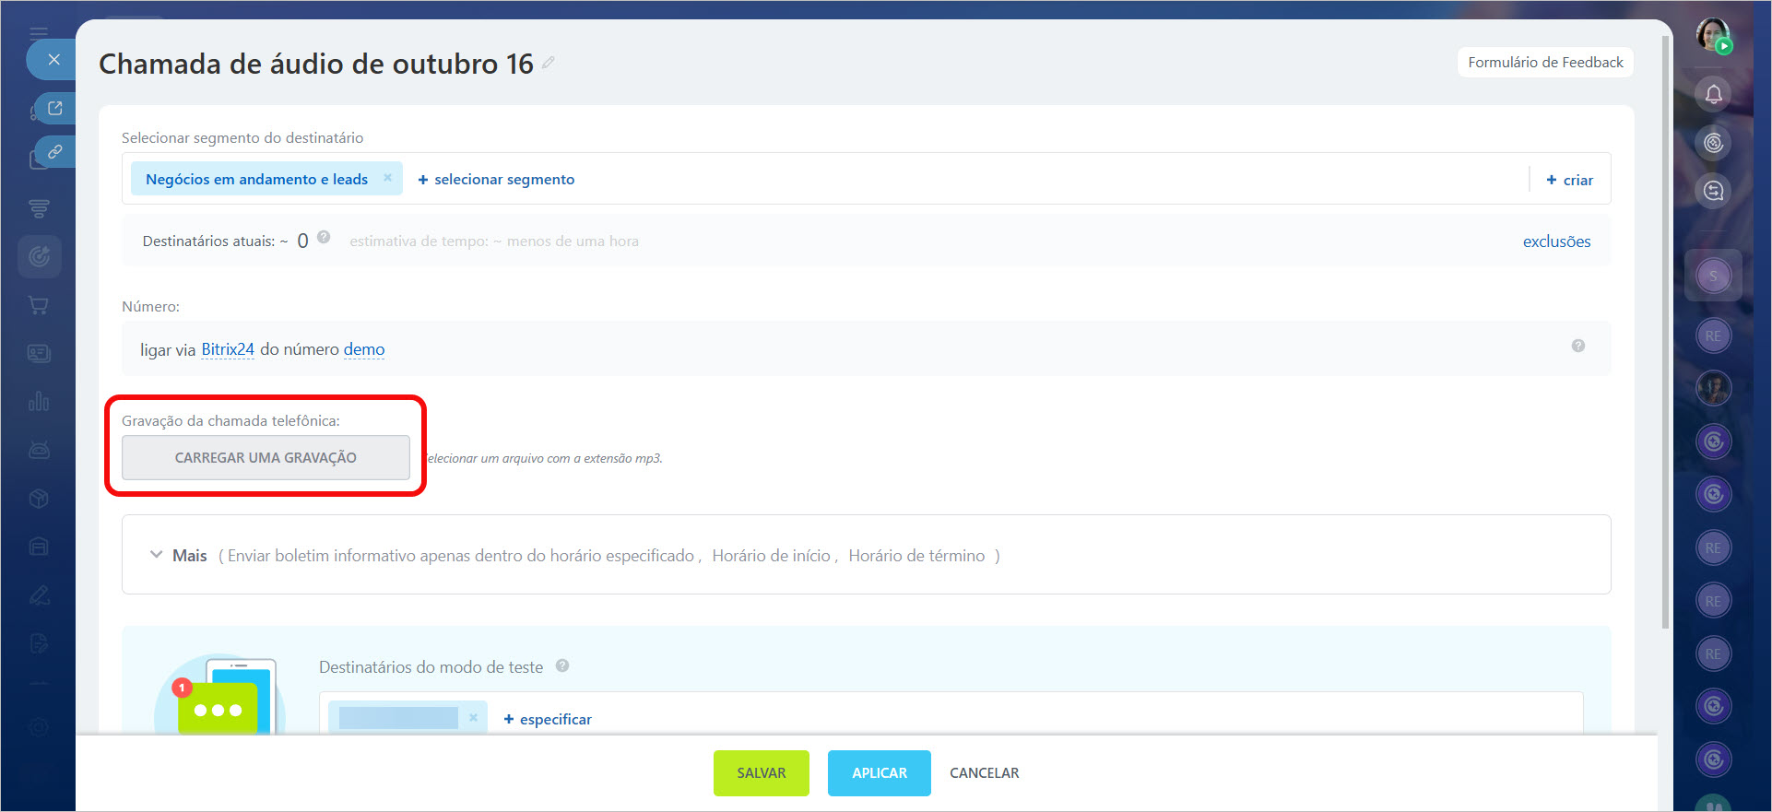Click the open-in-new-window icon
Image resolution: width=1772 pixels, height=812 pixels.
pyautogui.click(x=54, y=108)
